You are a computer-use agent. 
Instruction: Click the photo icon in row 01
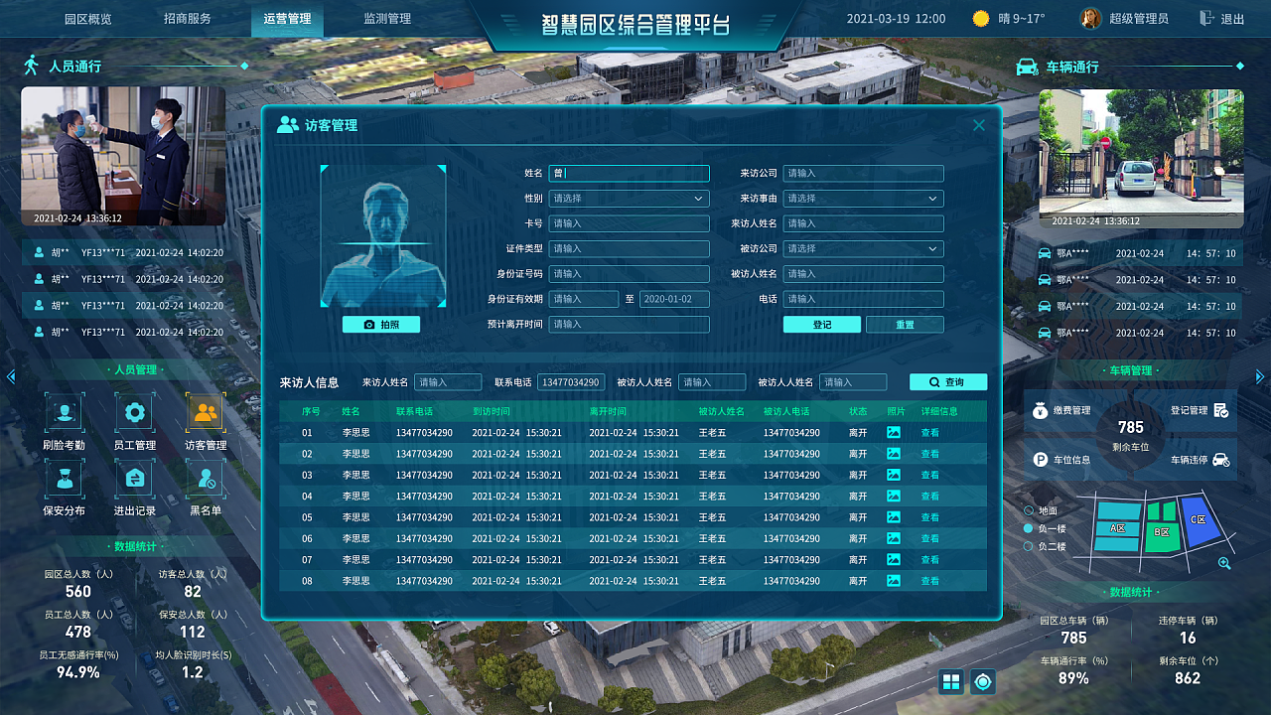click(894, 433)
